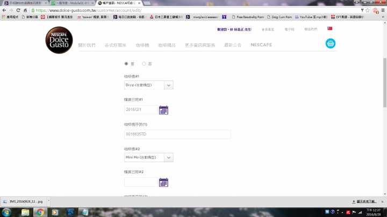Open the 日本三菱重工 bookmark
The image size is (387, 217).
[166, 17]
